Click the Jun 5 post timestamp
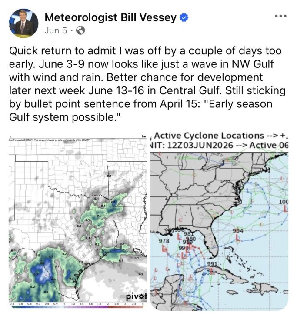This screenshot has height=316, width=297. click(x=56, y=30)
